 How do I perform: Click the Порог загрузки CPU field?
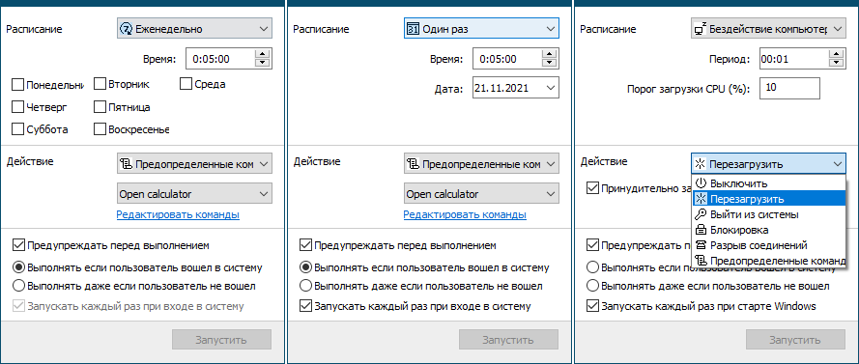789,87
